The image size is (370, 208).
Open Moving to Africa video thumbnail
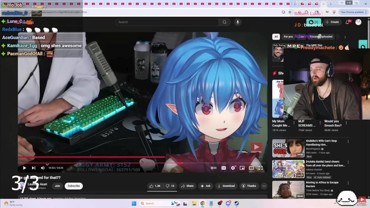coord(288,190)
